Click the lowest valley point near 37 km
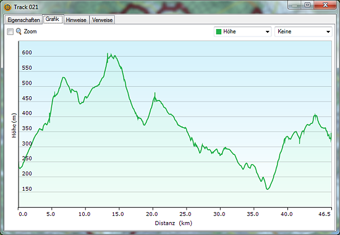Viewport: 340px width, 235px height. (x=267, y=189)
